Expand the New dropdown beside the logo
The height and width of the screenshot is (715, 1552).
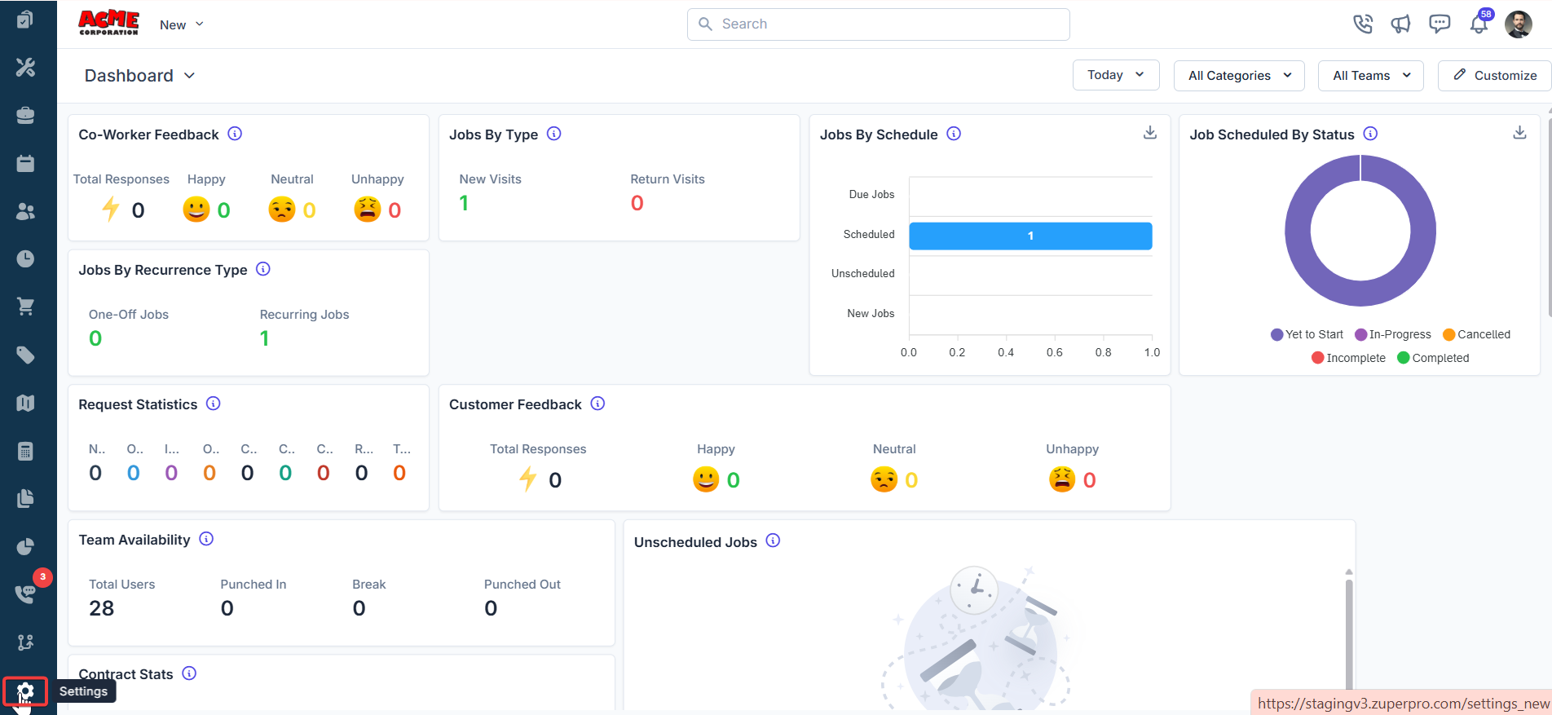[182, 24]
